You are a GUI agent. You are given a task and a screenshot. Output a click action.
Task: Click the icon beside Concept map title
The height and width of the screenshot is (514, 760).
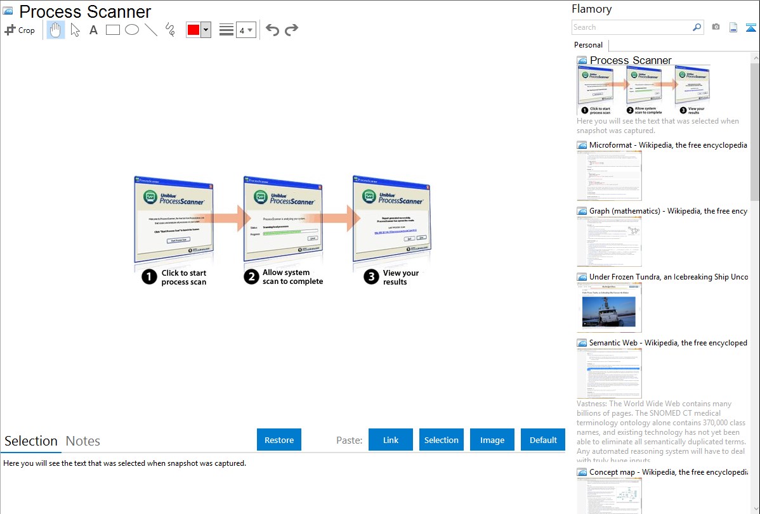pyautogui.click(x=582, y=472)
